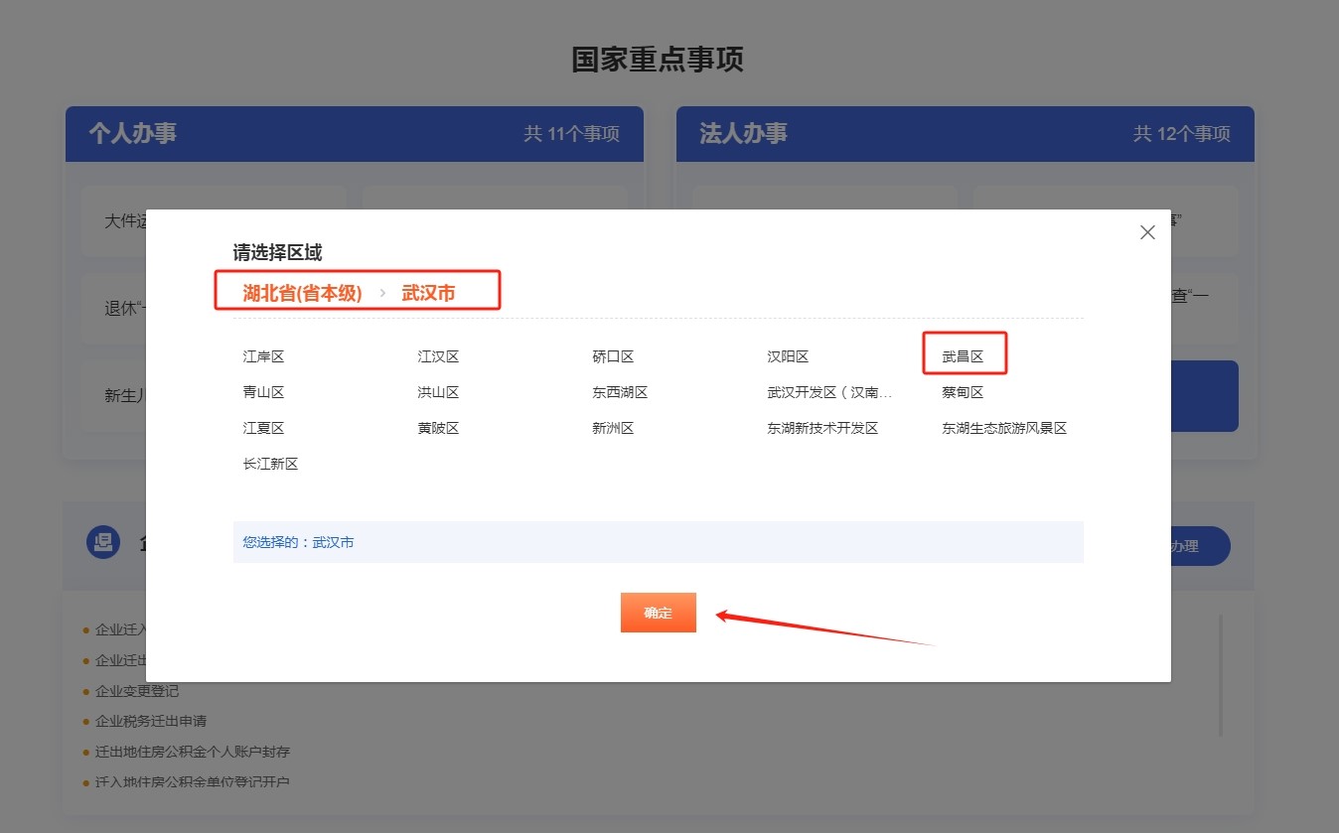Image resolution: width=1339 pixels, height=833 pixels.
Task: Pick 汉阳区 district
Action: [788, 356]
